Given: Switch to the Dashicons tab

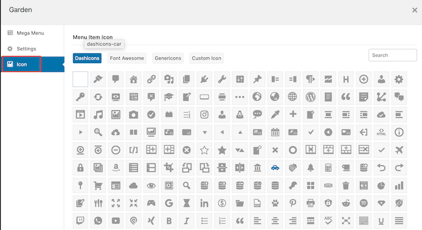Looking at the screenshot, I should (x=87, y=58).
